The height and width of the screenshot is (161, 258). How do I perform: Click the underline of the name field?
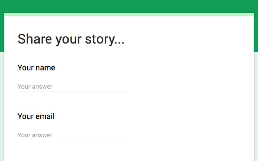pyautogui.click(x=72, y=91)
